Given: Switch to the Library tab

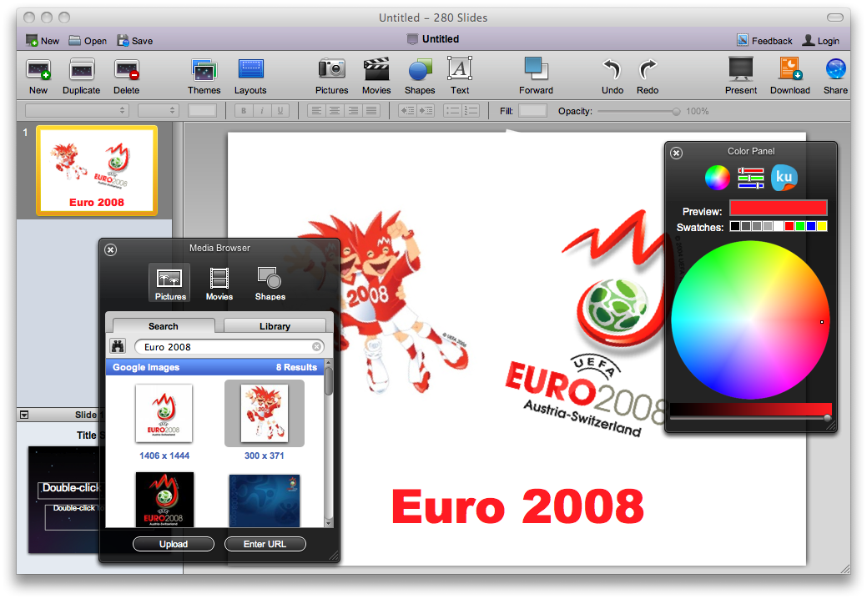Looking at the screenshot, I should click(x=275, y=326).
